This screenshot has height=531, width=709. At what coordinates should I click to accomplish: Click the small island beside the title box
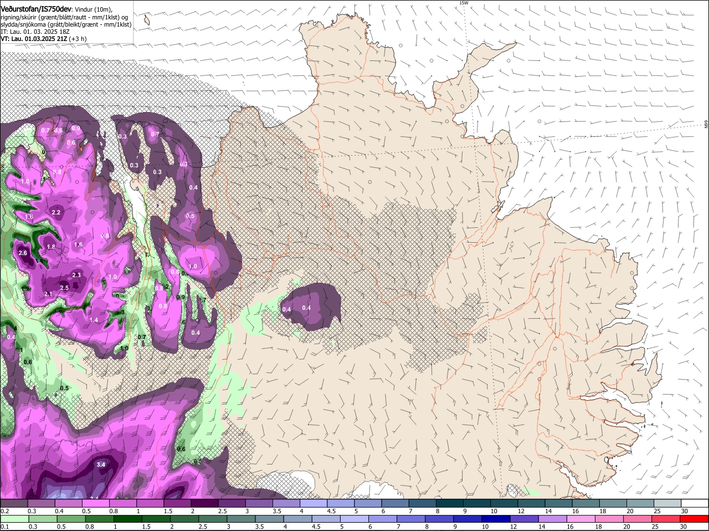coord(147,20)
